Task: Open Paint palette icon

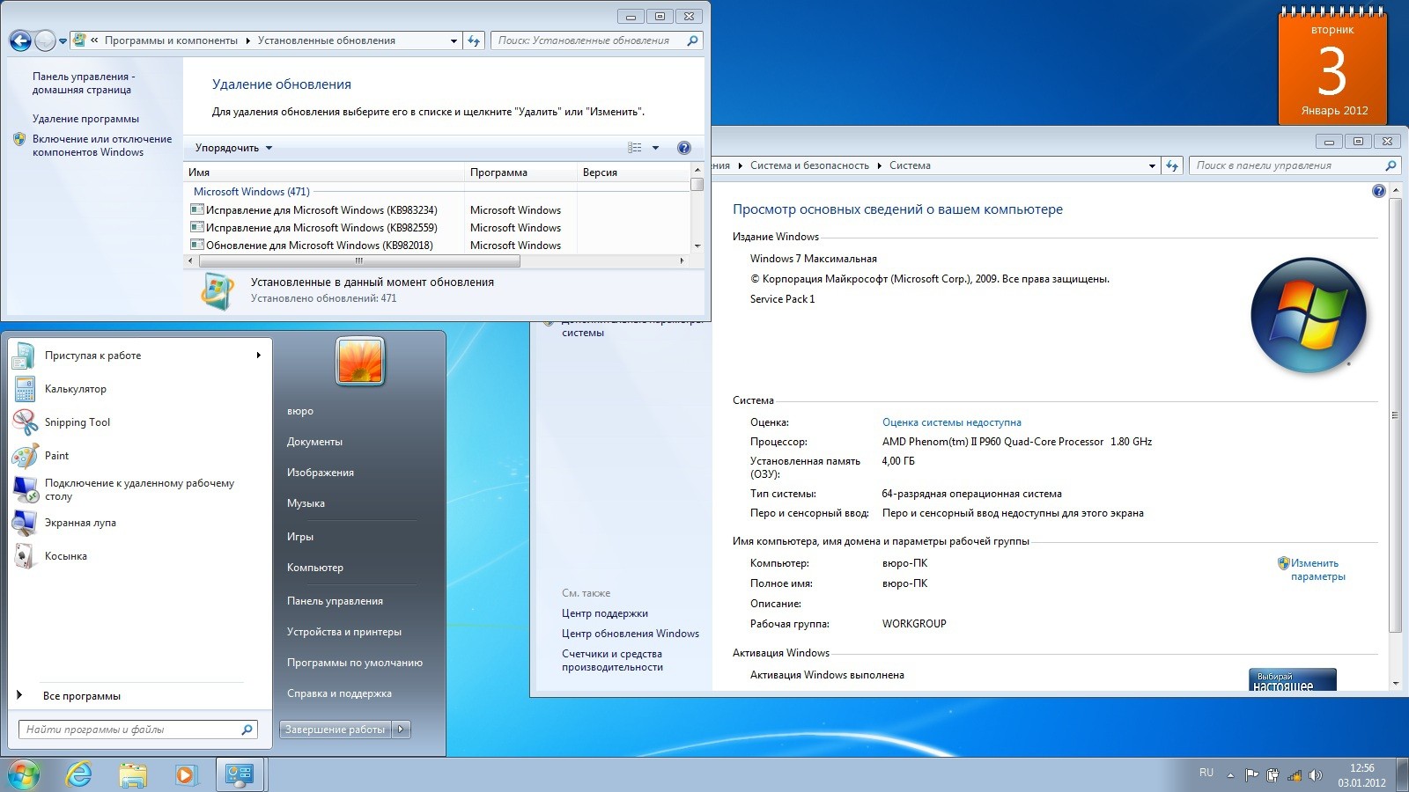Action: [25, 456]
